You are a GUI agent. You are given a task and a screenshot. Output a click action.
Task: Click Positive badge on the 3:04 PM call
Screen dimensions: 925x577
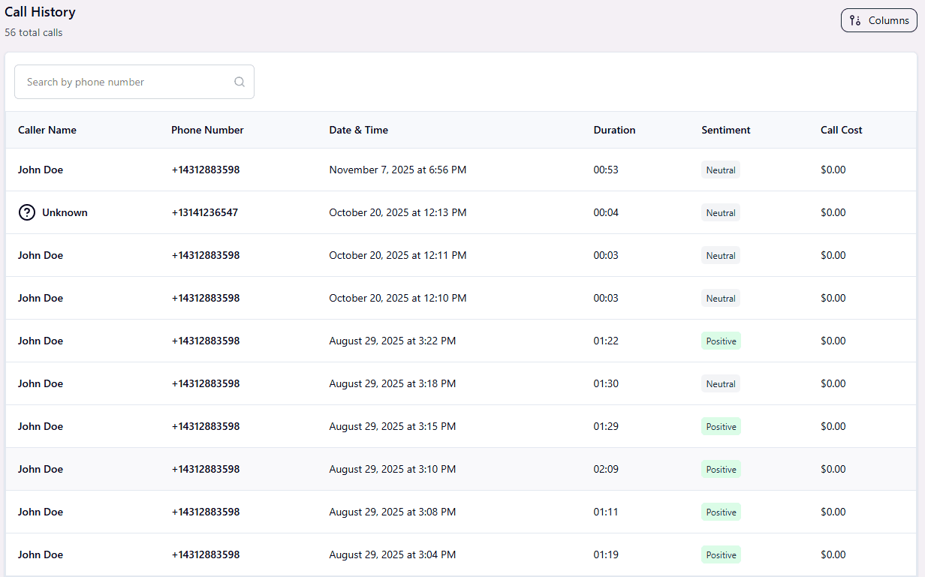click(x=721, y=554)
